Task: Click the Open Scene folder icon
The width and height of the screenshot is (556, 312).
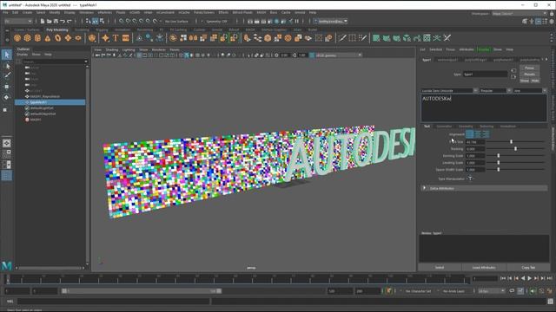Action: click(x=49, y=21)
